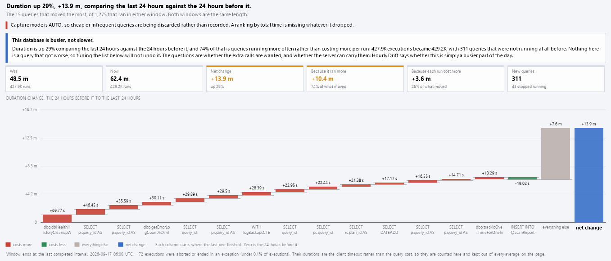
Task: Open the 'New queries 311' card
Action: tap(556, 79)
